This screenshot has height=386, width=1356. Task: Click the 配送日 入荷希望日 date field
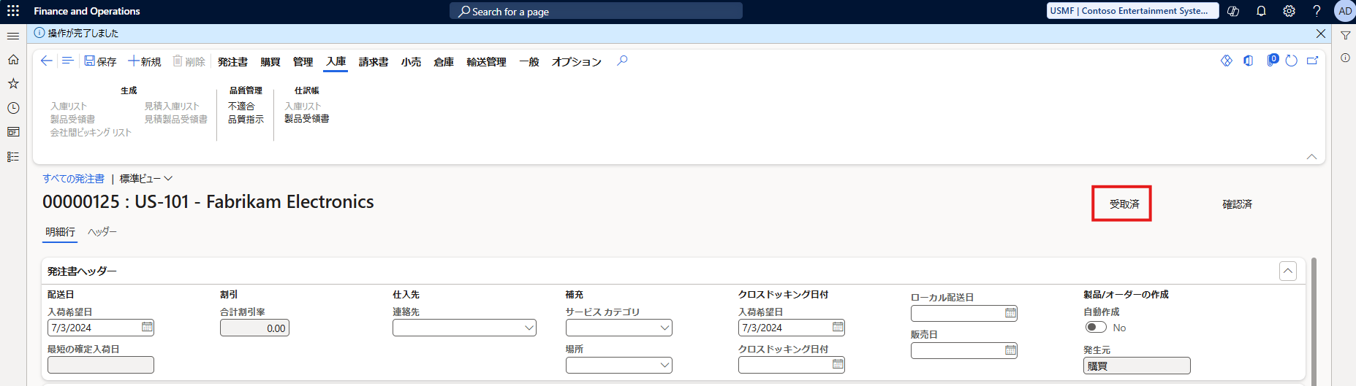coord(101,328)
